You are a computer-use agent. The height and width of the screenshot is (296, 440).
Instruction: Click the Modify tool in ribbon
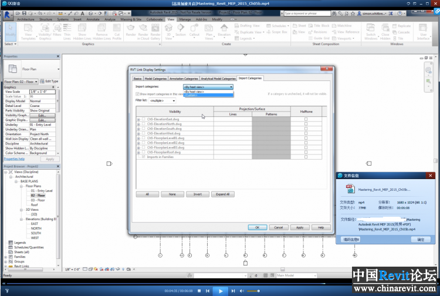[x=11, y=32]
